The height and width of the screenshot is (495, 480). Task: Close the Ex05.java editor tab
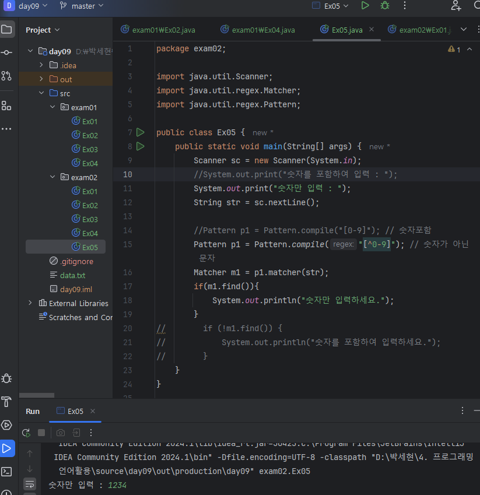click(x=372, y=29)
